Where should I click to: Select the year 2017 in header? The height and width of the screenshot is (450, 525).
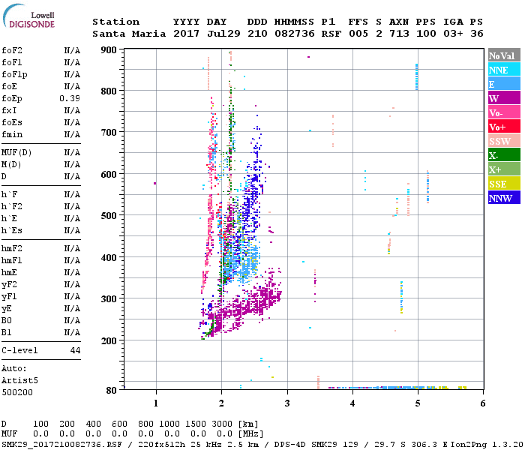pyautogui.click(x=186, y=34)
